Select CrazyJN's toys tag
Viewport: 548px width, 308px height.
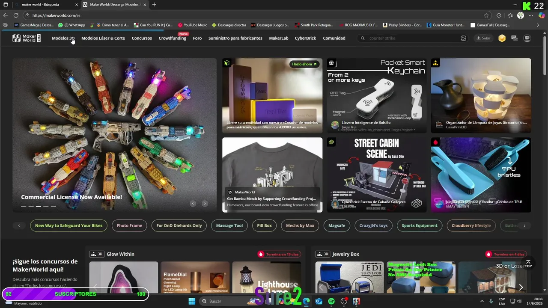tap(373, 225)
